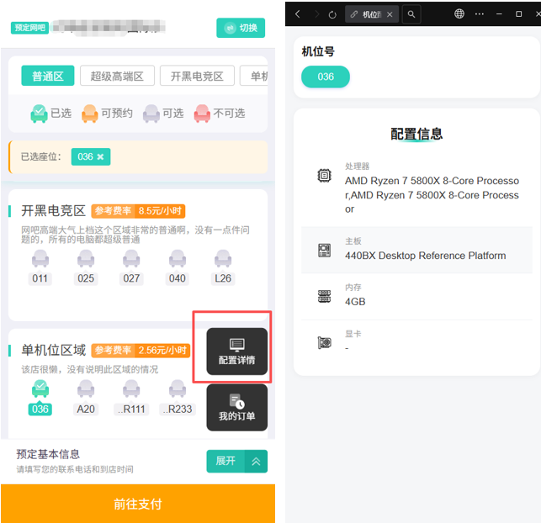The width and height of the screenshot is (541, 523).
Task: Click 前往支付 to go to payment
Action: [138, 504]
